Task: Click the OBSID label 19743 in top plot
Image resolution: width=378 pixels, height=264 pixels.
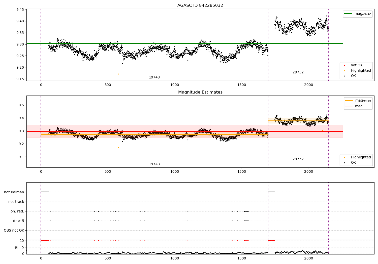Action: click(x=154, y=77)
